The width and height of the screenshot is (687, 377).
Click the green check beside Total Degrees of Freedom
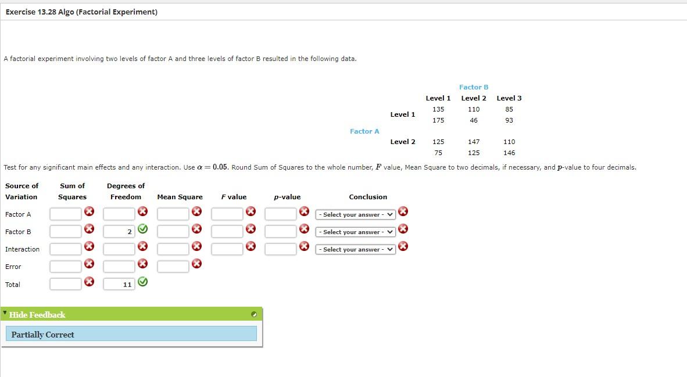pyautogui.click(x=143, y=282)
